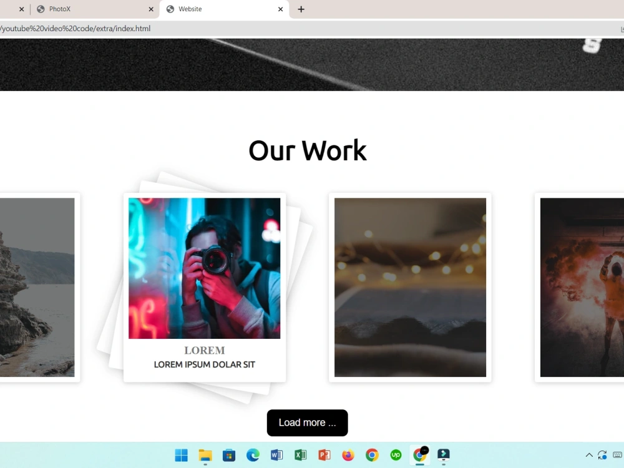Click the Load more button

point(307,422)
